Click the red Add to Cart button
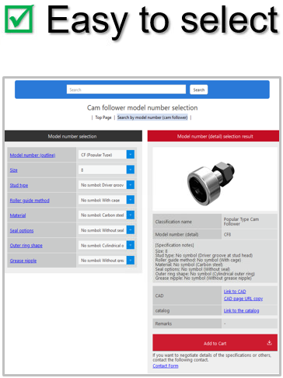 [x=215, y=343]
